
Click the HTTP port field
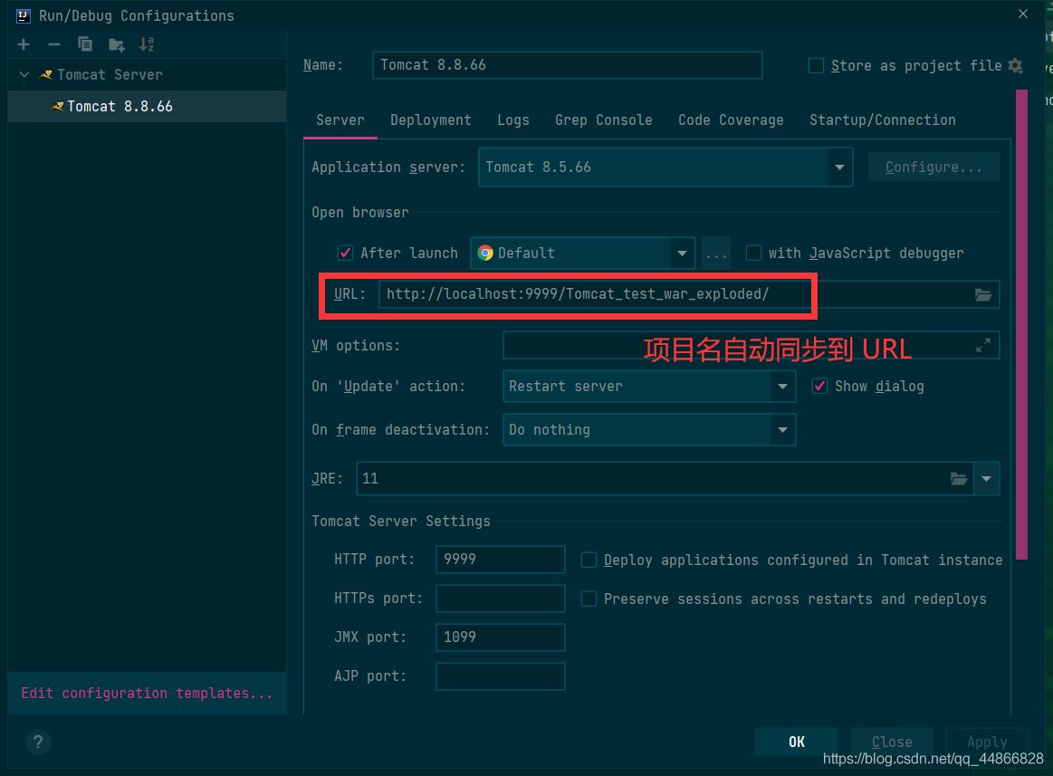501,560
